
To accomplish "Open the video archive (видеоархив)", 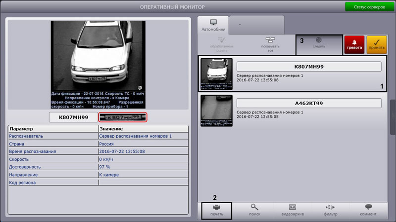I will tap(292, 210).
